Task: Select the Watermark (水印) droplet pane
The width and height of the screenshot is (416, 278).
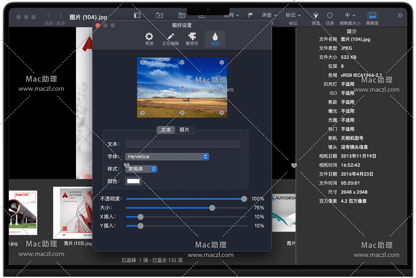Action: click(215, 39)
